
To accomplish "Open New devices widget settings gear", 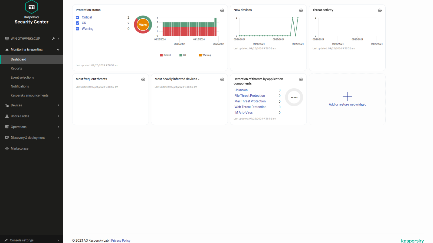I will pos(301,10).
